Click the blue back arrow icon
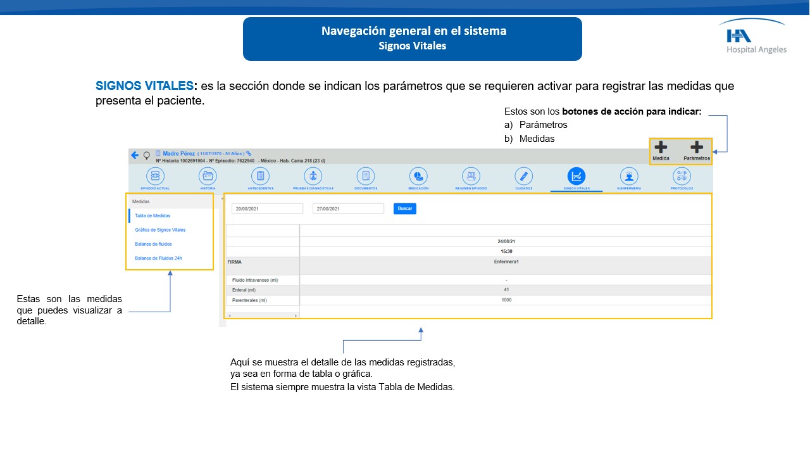The height and width of the screenshot is (456, 810). [134, 155]
